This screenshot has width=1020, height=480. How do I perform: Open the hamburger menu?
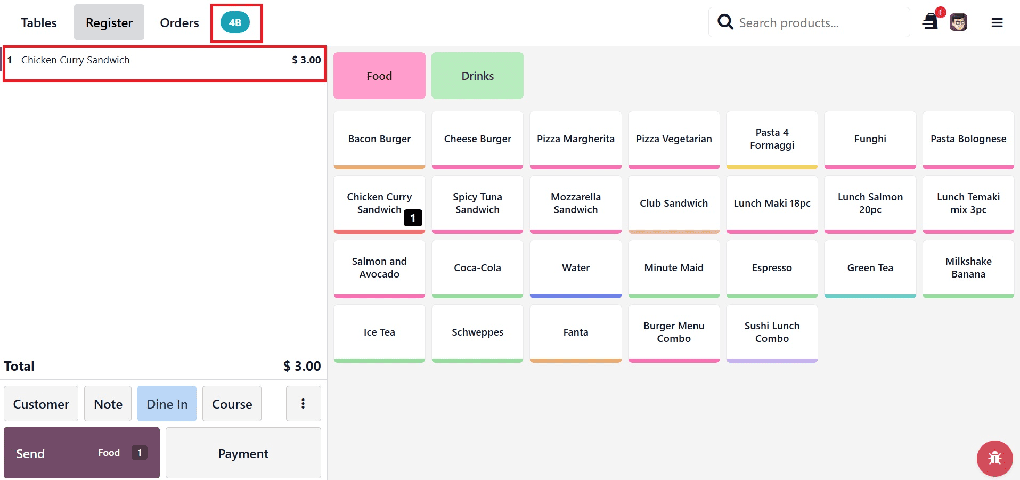coord(997,22)
